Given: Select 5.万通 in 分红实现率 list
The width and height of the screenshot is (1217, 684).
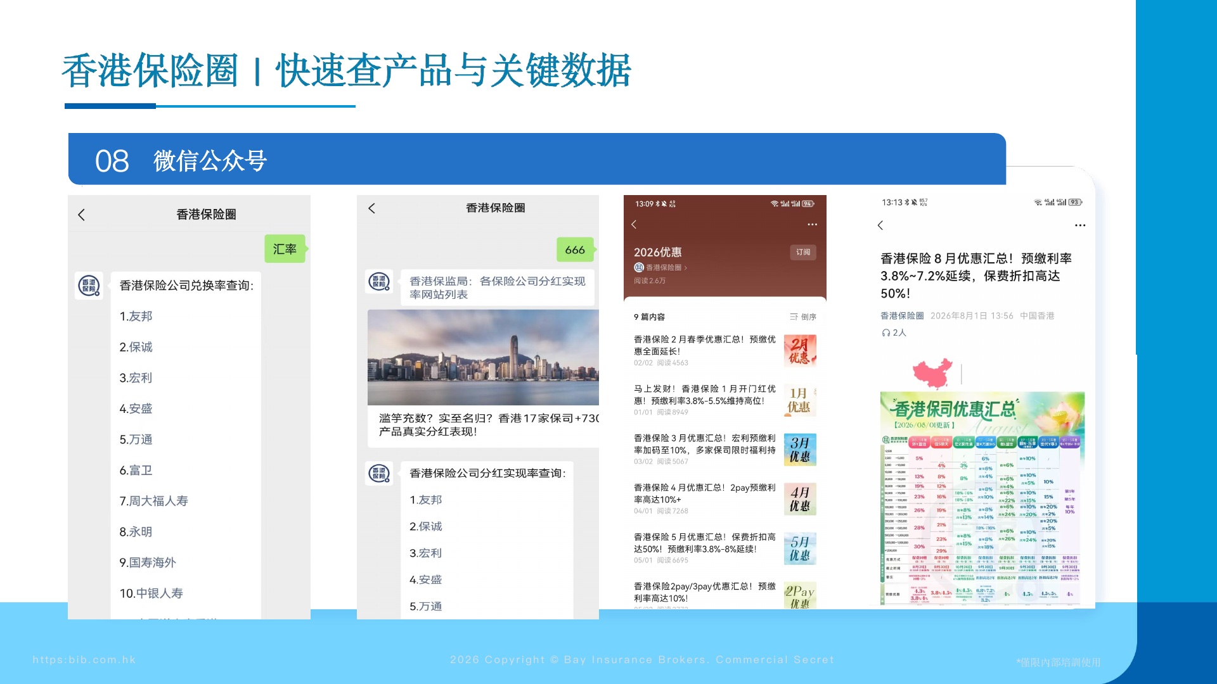Looking at the screenshot, I should click(x=426, y=606).
